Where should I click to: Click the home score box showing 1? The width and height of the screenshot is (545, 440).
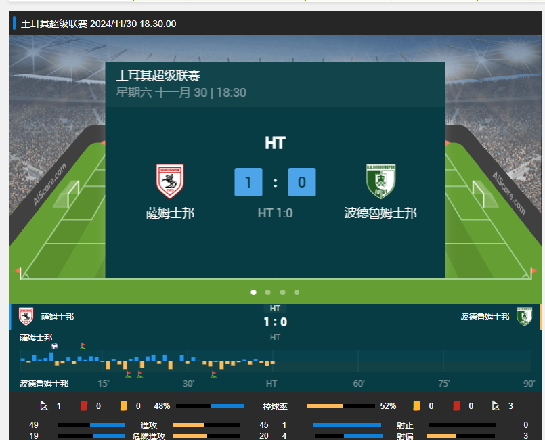(x=248, y=182)
